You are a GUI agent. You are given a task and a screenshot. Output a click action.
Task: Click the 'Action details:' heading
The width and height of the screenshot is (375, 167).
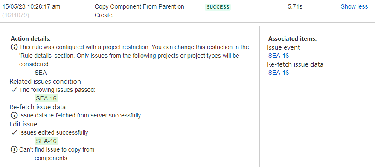click(31, 38)
